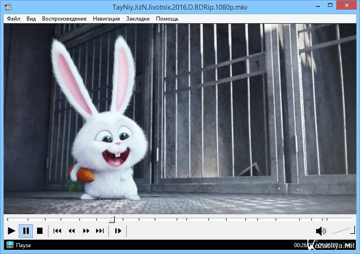The image size is (360, 254).
Task: Open the Закладки menu
Action: (138, 19)
